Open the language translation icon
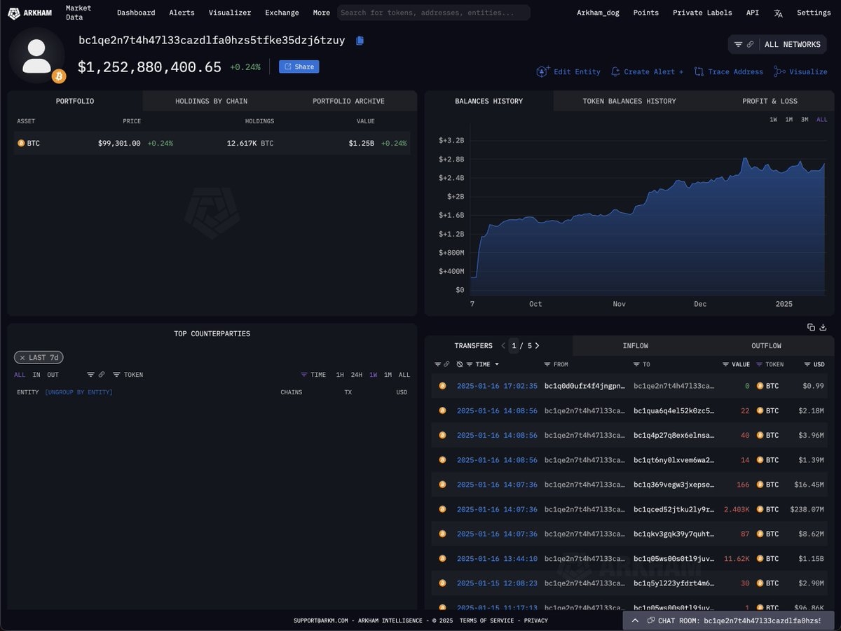This screenshot has height=631, width=841. tap(778, 13)
